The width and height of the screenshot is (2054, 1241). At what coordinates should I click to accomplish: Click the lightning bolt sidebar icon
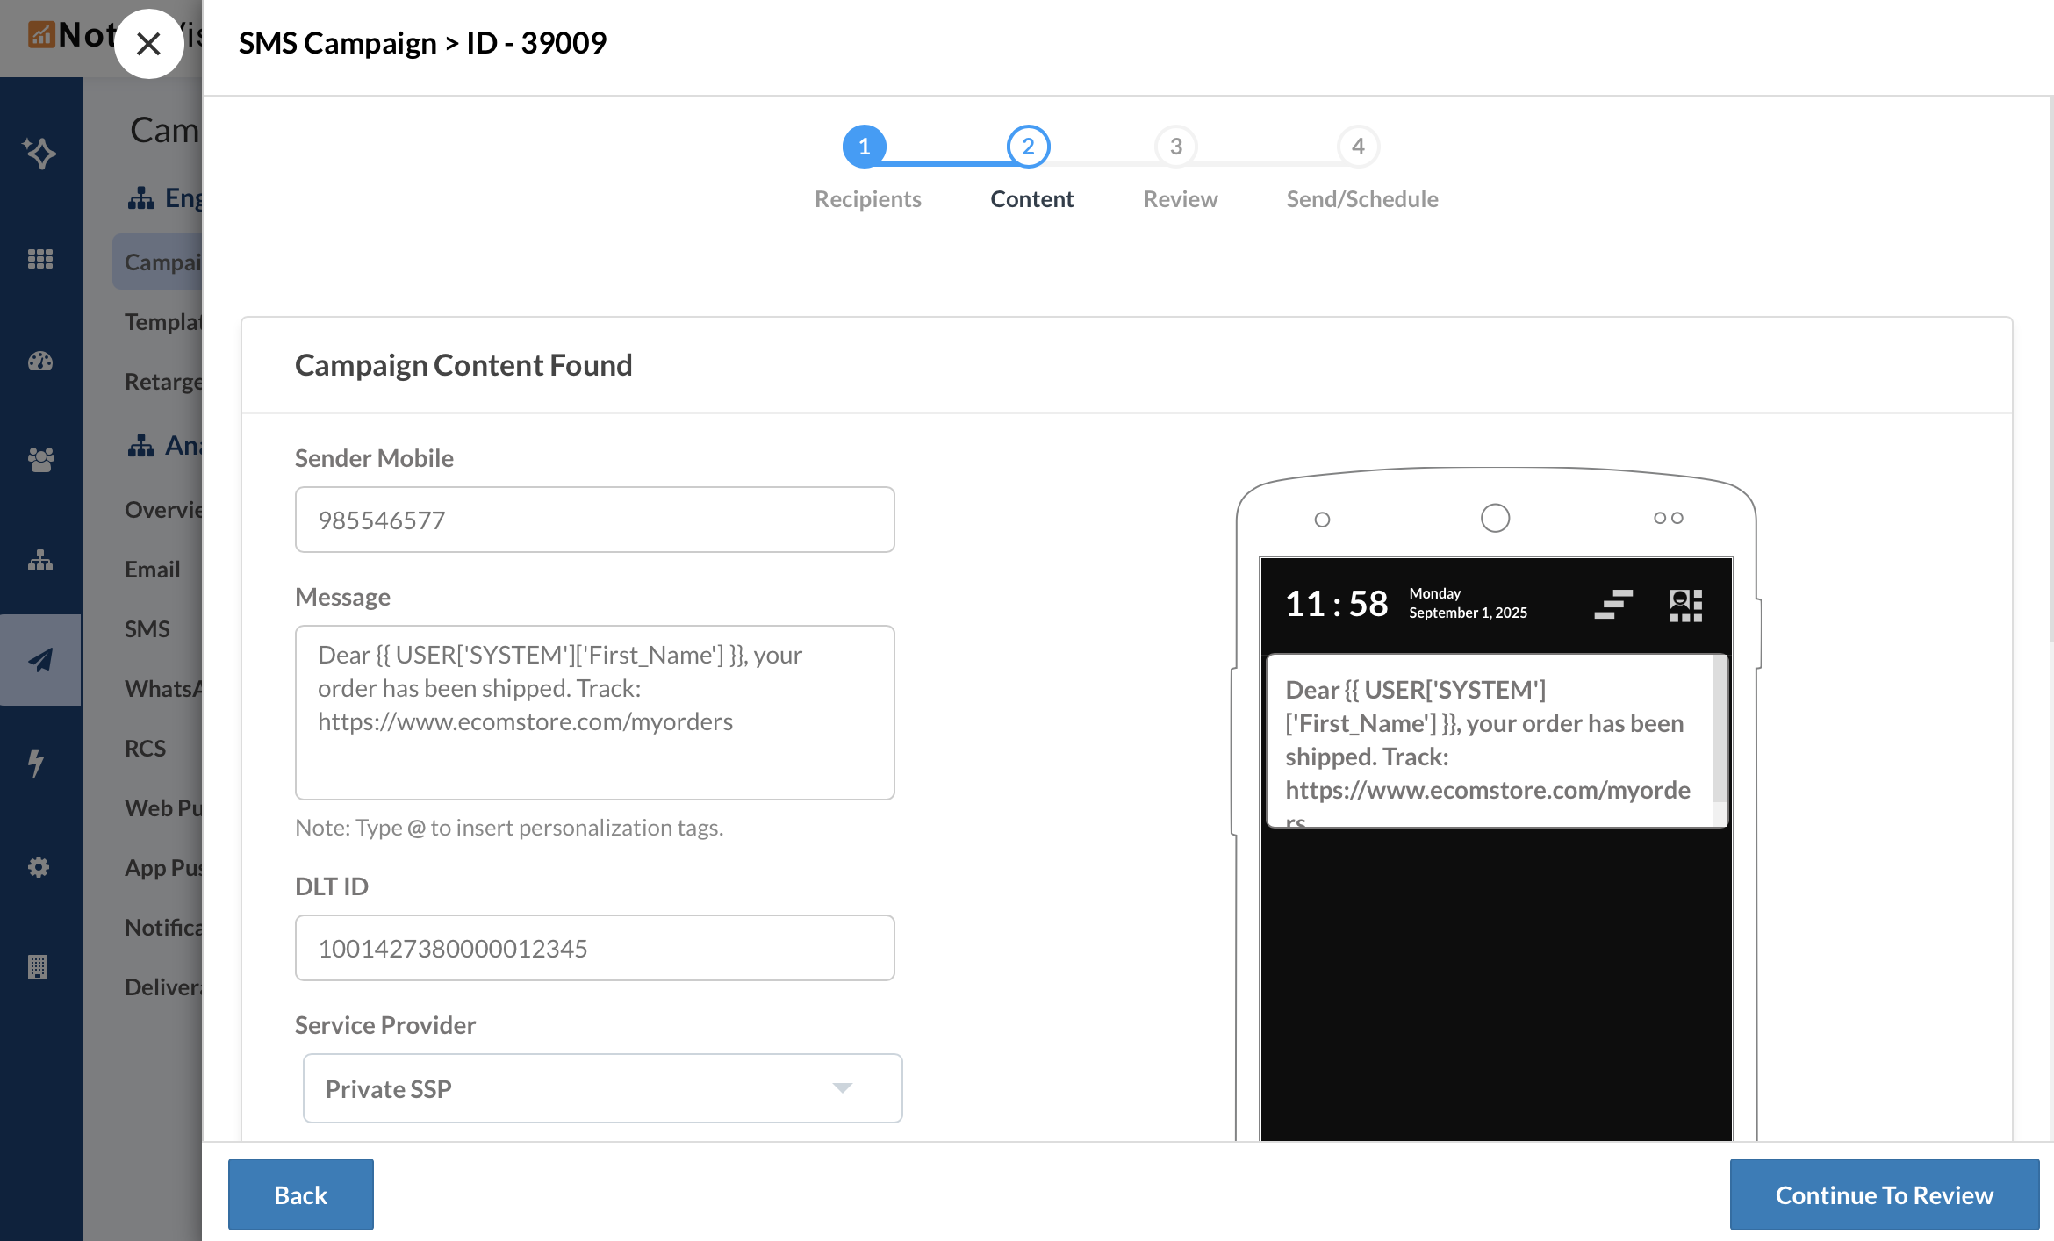click(x=37, y=762)
